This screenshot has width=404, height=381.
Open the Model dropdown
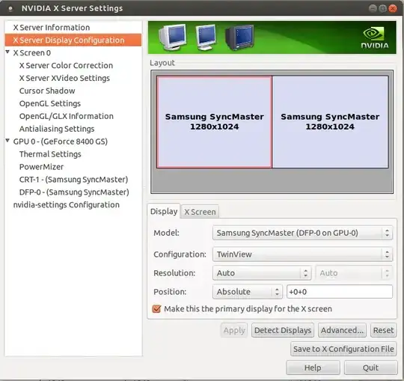pyautogui.click(x=302, y=233)
